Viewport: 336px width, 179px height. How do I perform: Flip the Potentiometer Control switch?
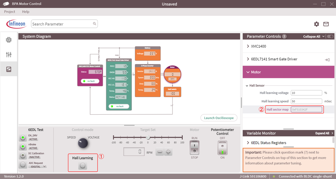coord(222,148)
